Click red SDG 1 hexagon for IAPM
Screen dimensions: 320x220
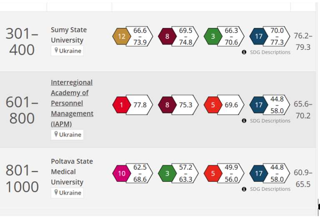122,105
